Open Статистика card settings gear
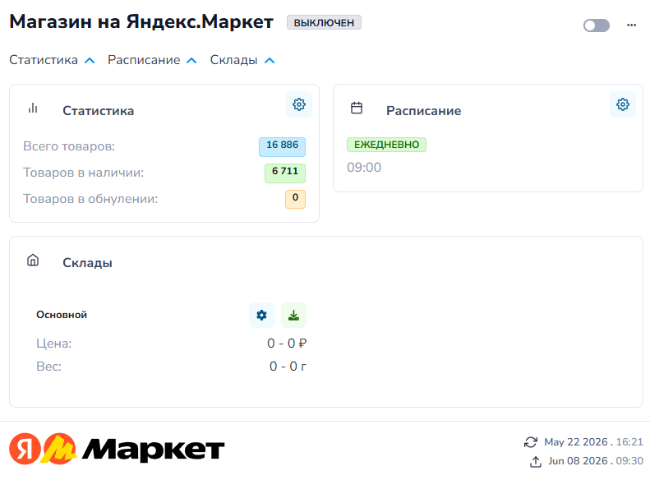This screenshot has height=480, width=650. point(299,104)
